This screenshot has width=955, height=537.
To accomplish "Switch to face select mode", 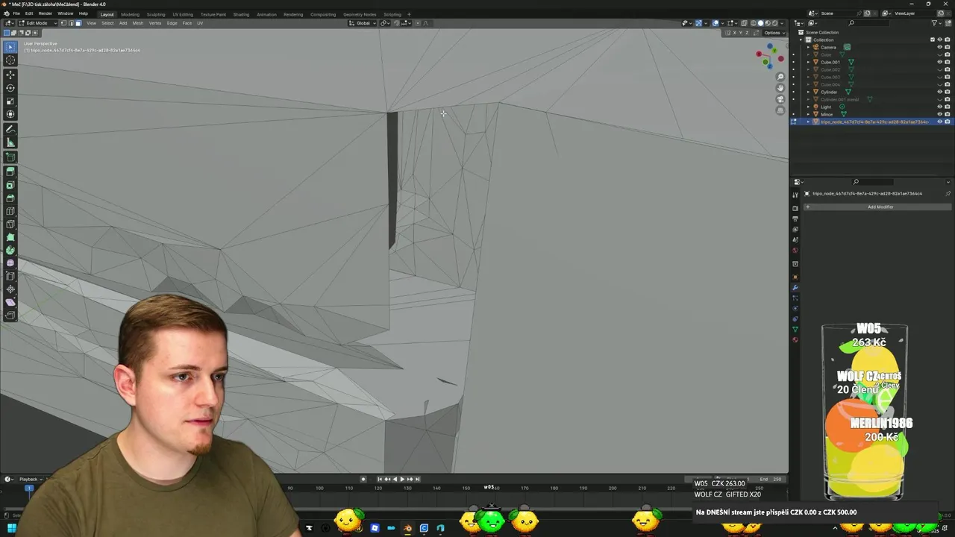I will (x=78, y=23).
